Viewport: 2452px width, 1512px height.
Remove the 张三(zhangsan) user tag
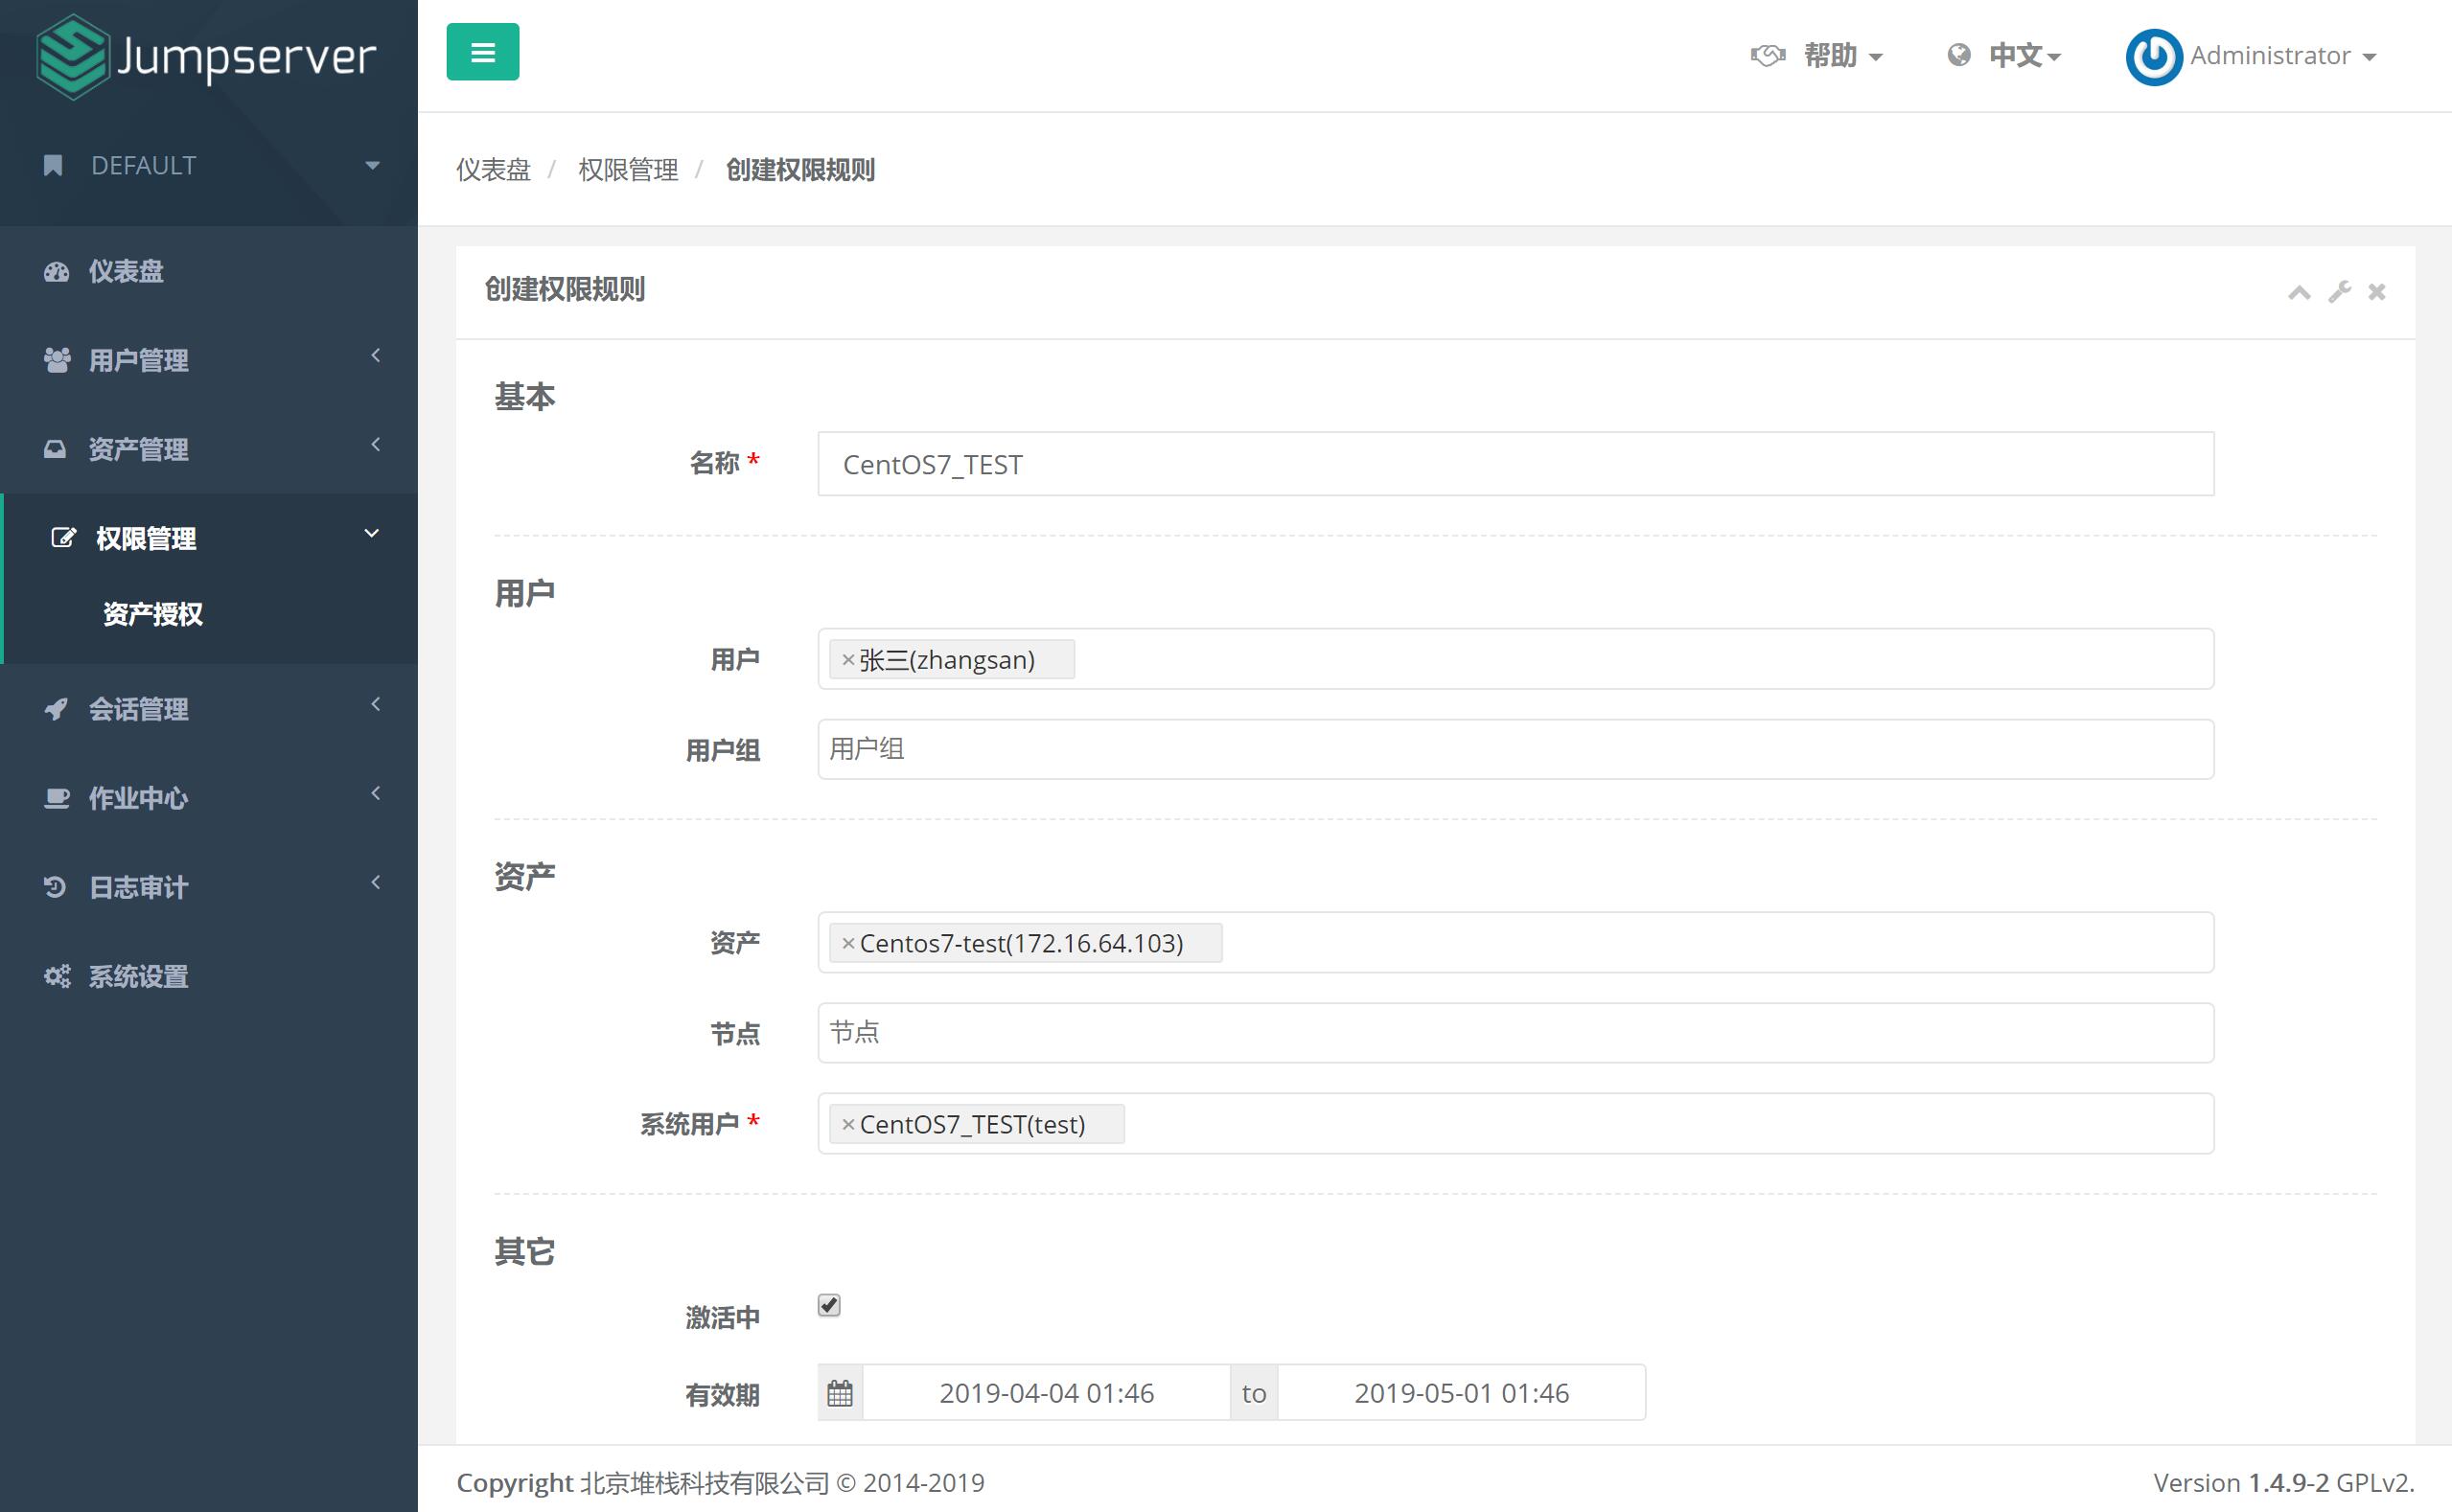[x=848, y=660]
